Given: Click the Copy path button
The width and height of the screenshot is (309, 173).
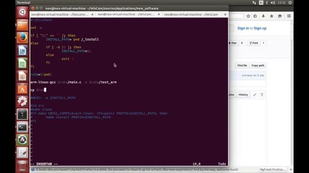Looking at the screenshot, I should [x=258, y=65].
